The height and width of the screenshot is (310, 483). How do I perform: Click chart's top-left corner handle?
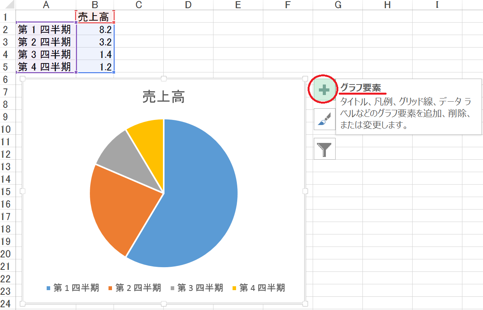(22, 79)
